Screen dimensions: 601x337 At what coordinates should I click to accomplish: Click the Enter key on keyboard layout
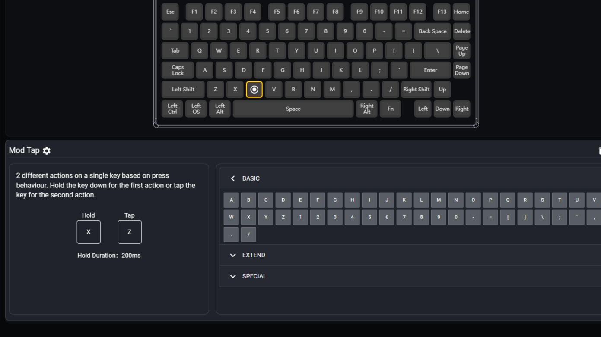[430, 70]
